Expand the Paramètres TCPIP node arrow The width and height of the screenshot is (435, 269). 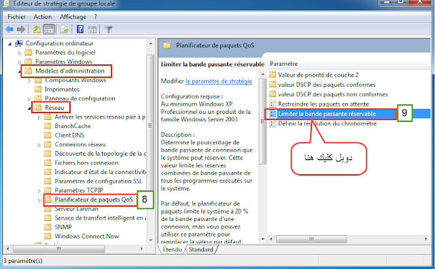point(39,190)
